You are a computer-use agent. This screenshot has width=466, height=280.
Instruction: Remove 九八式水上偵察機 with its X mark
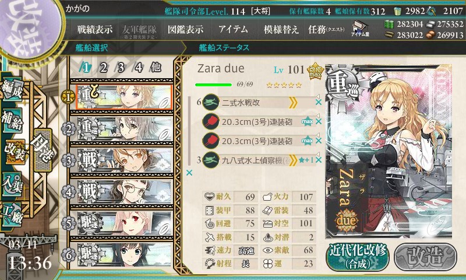pyautogui.click(x=318, y=160)
